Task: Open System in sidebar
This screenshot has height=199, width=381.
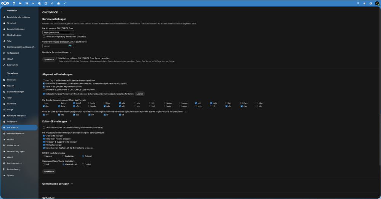Action: tap(19, 175)
